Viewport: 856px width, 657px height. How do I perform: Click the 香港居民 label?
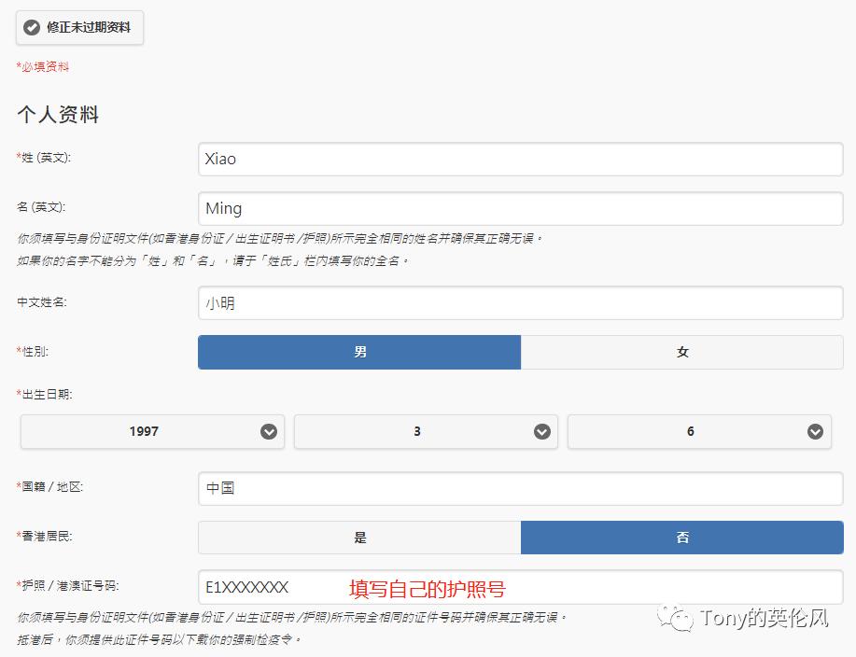point(44,536)
